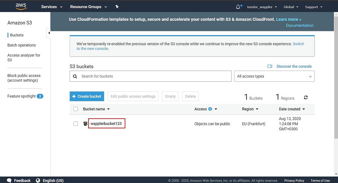This screenshot has height=183, width=338.
Task: Click the Access info icon
Action: [210, 109]
